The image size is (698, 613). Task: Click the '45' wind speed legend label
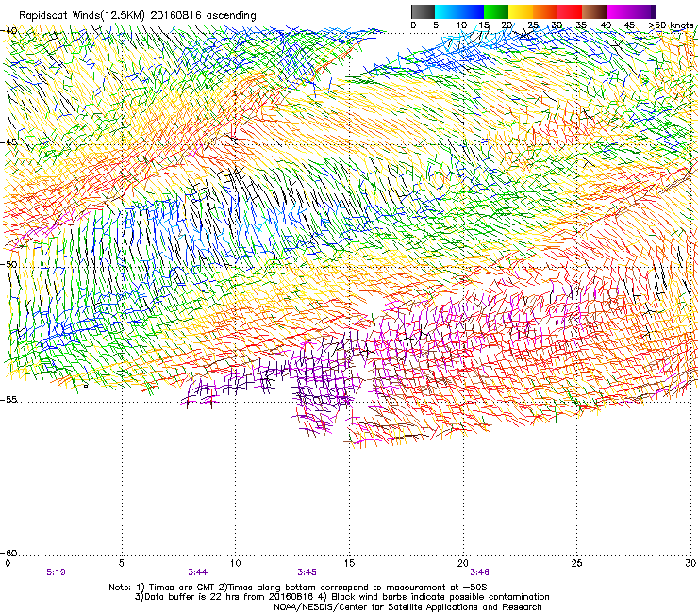[629, 25]
